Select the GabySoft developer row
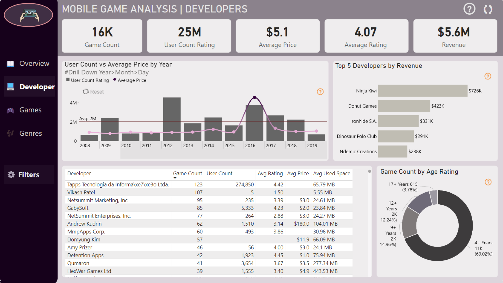The width and height of the screenshot is (503, 283). [209, 208]
